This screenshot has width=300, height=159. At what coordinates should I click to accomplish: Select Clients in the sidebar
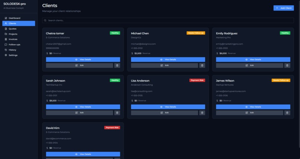click(19, 23)
